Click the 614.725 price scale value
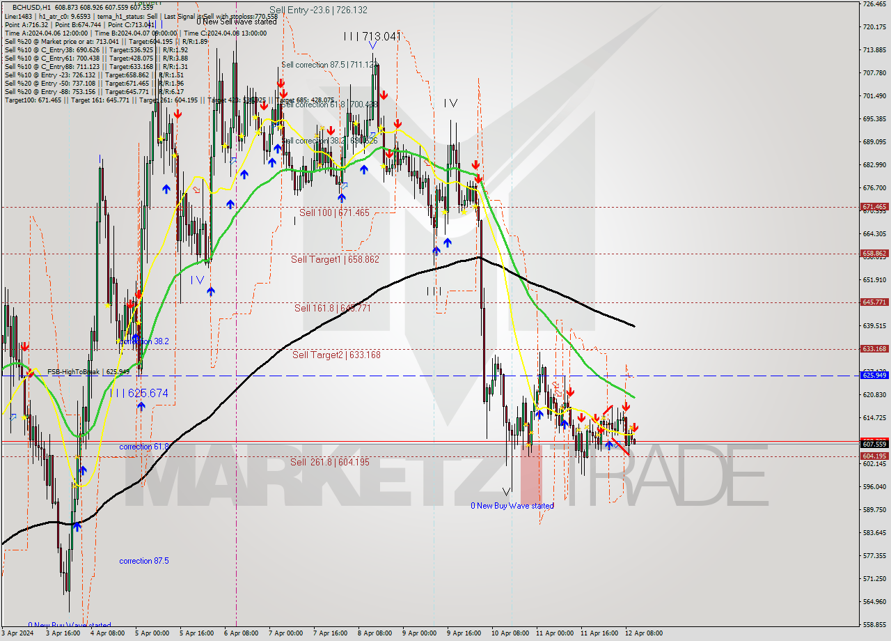891x641 pixels. (x=874, y=418)
